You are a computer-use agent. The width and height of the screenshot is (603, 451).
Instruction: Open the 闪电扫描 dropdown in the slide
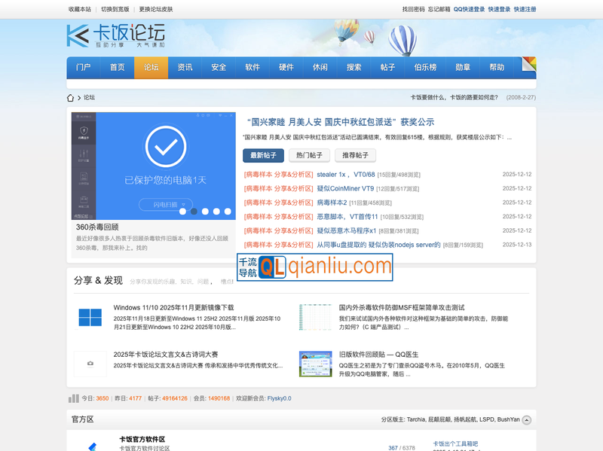[165, 205]
